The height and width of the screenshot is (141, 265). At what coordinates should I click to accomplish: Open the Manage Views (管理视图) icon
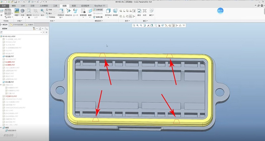click(x=83, y=11)
